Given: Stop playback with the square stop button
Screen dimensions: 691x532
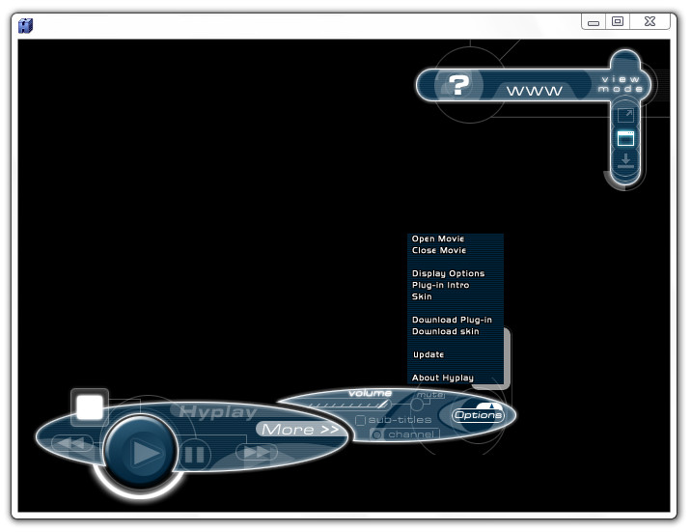Looking at the screenshot, I should [90, 406].
